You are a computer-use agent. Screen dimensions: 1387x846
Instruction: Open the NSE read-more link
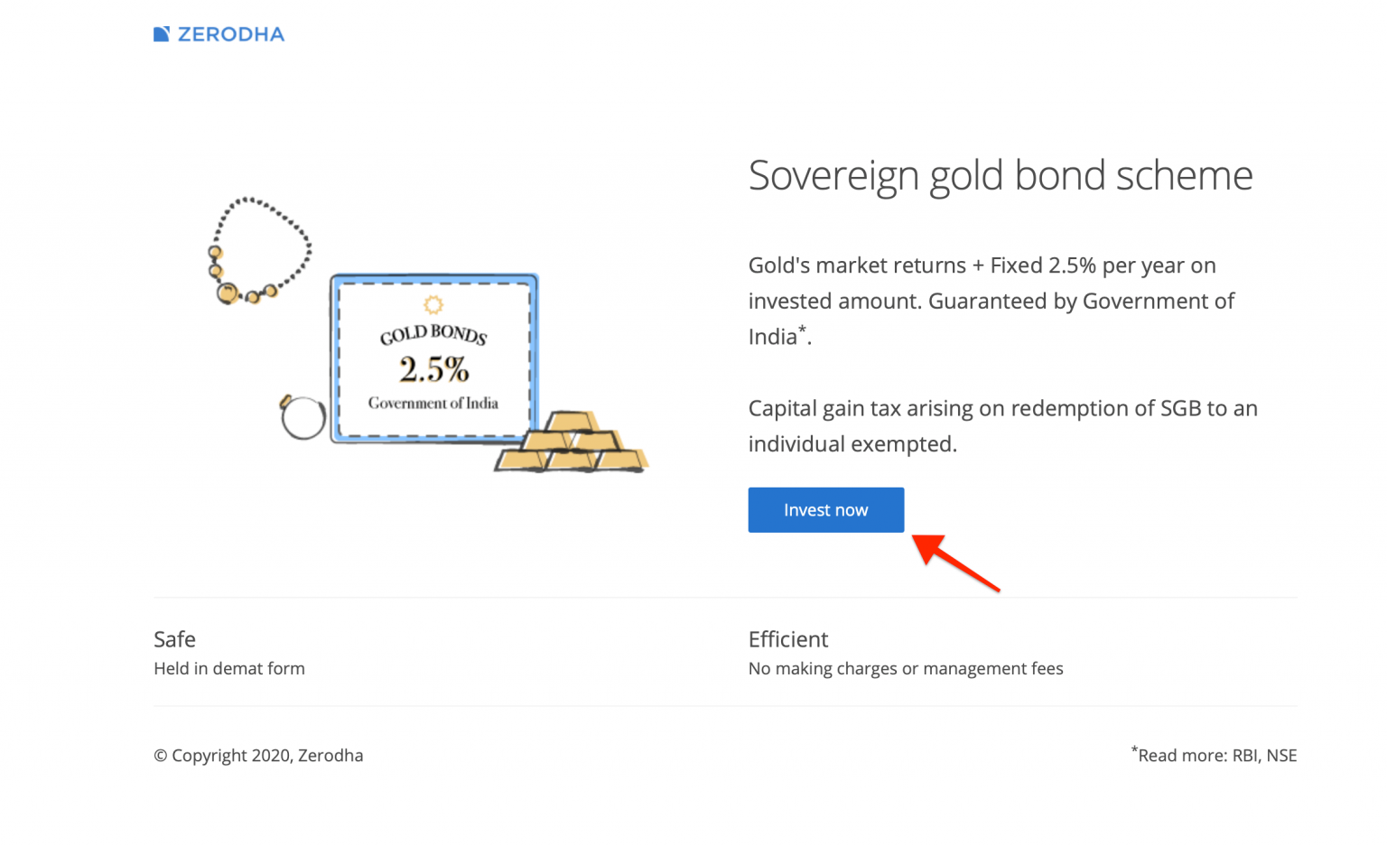click(1281, 756)
